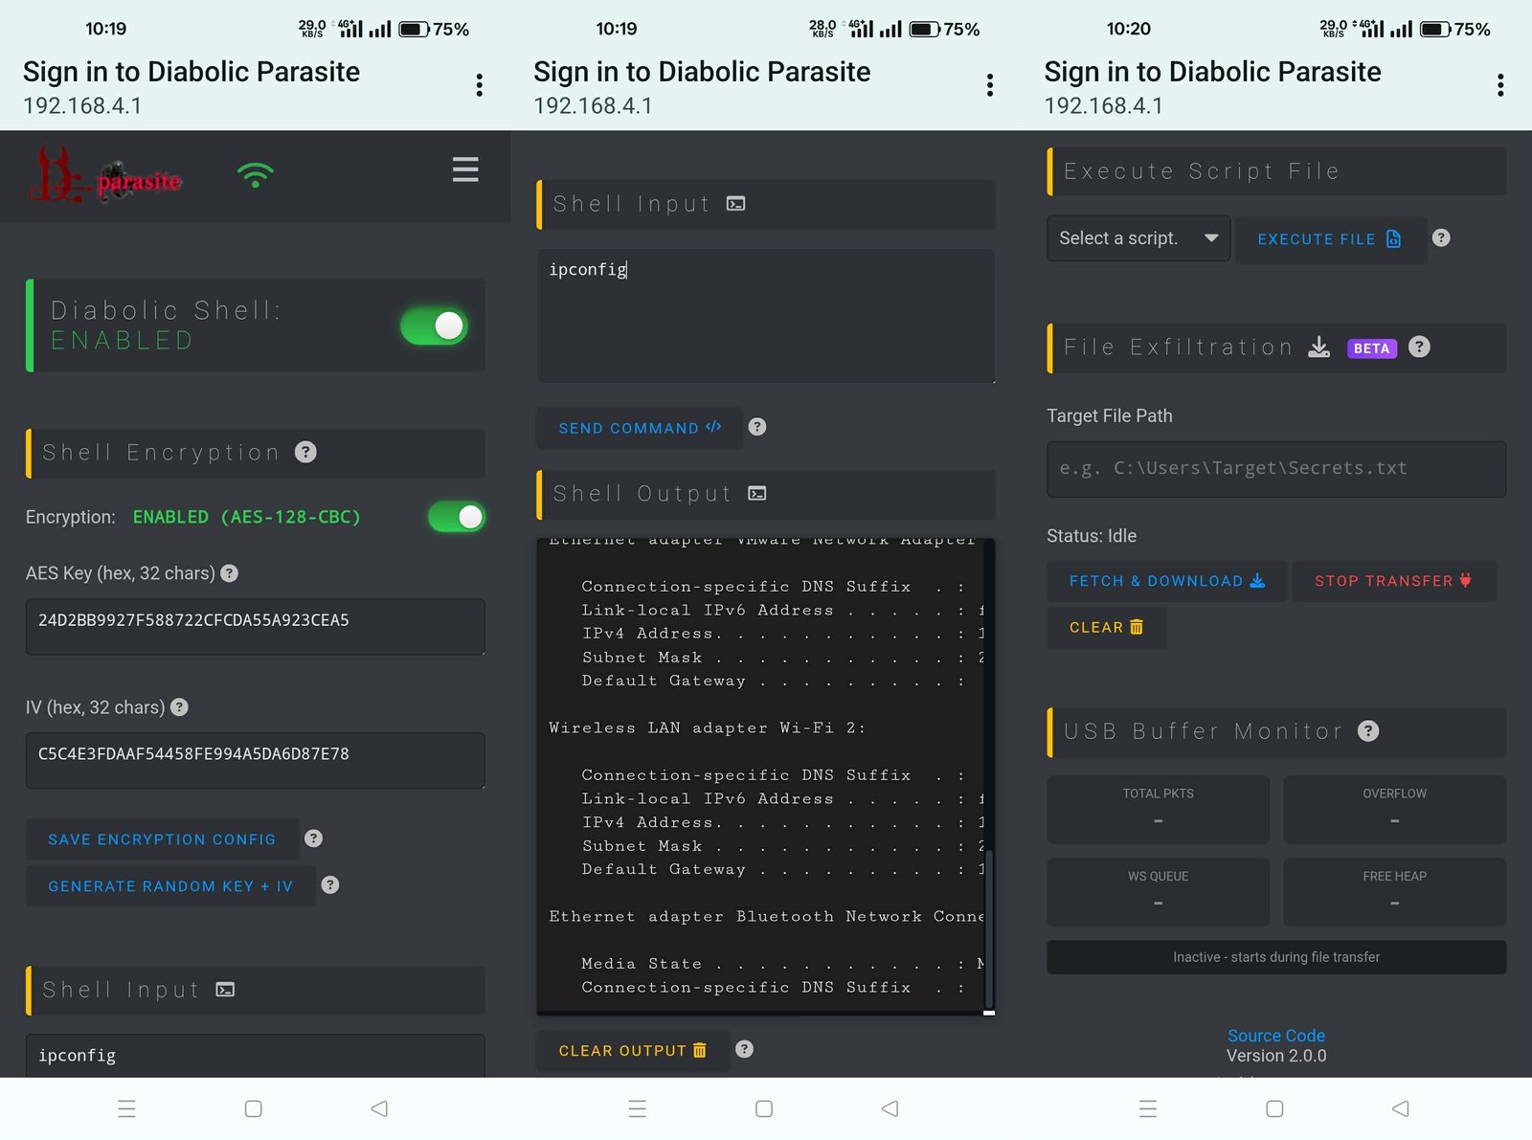Click 192.168.4.1 address in left screen
Viewport: 1532px width, 1140px height.
click(82, 106)
